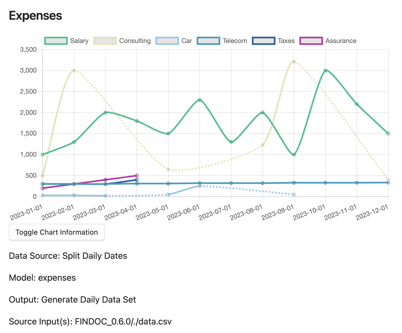Click the Salary data point at 2023-03-01
This screenshot has height=333, width=402.
click(x=105, y=113)
